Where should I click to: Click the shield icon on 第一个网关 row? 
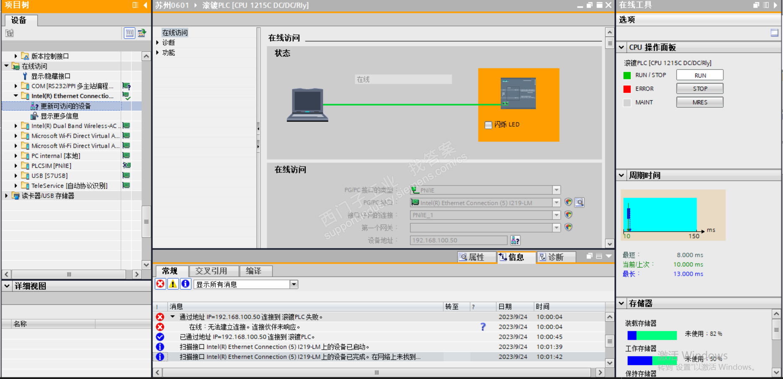click(x=568, y=227)
